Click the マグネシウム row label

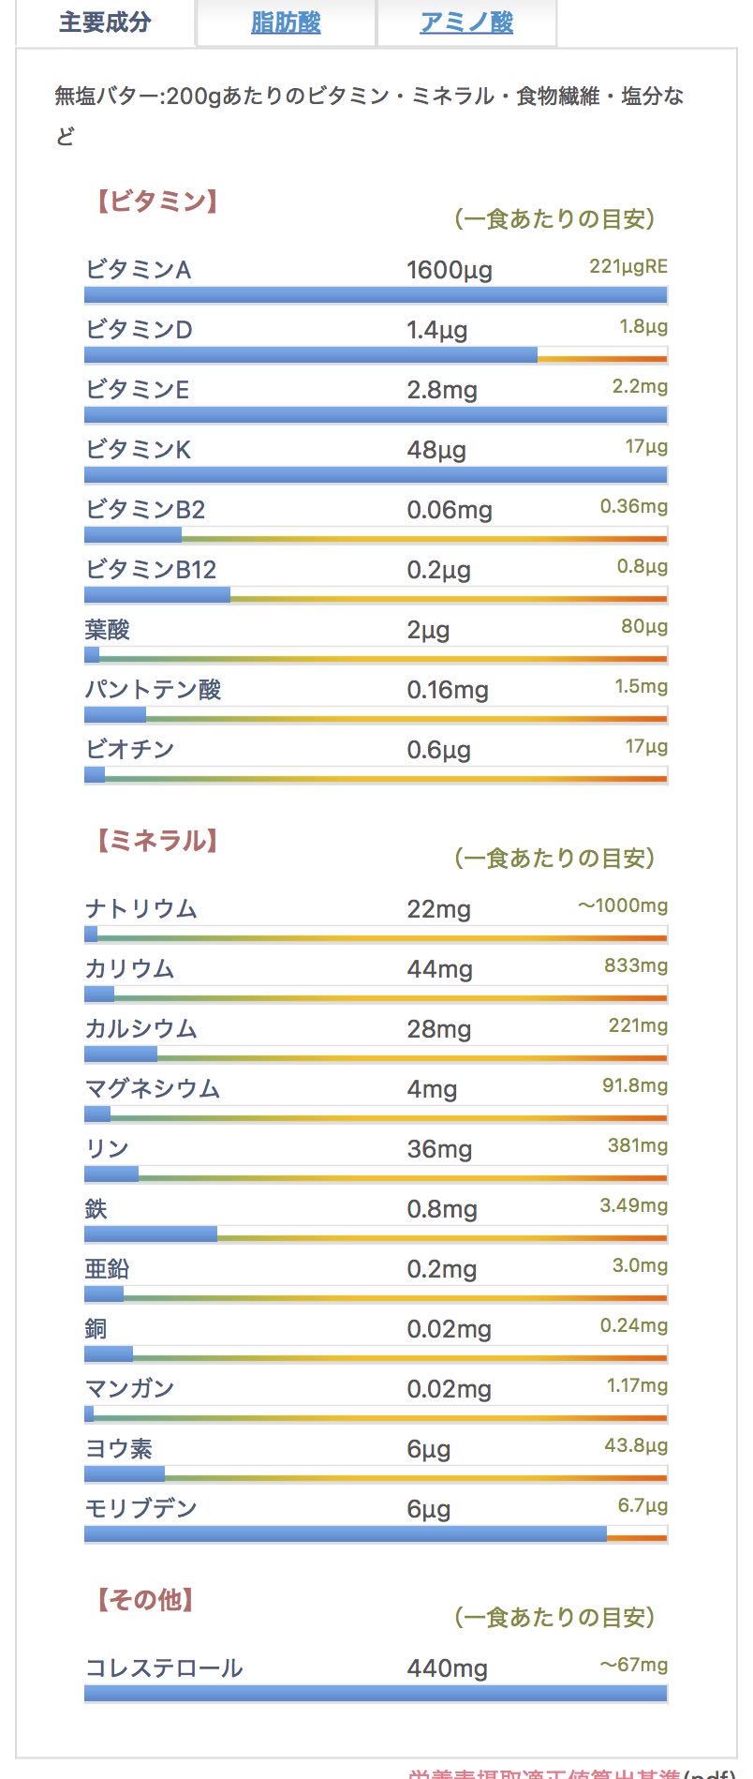153,1089
